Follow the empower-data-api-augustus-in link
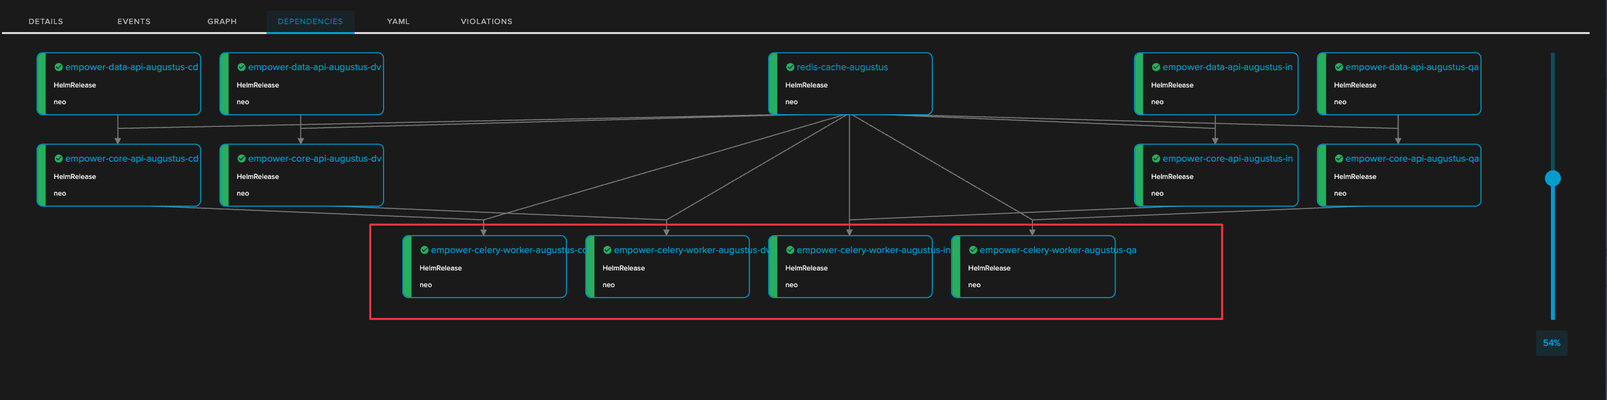Image resolution: width=1607 pixels, height=400 pixels. (x=1228, y=67)
